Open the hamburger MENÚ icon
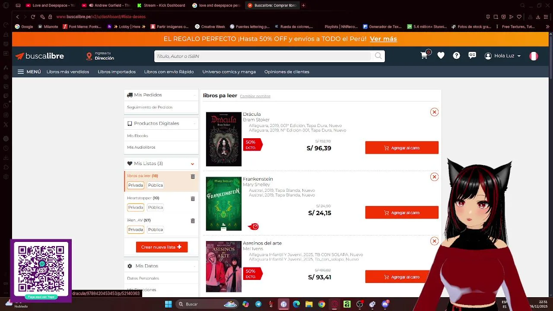Image resolution: width=553 pixels, height=311 pixels. [x=21, y=72]
